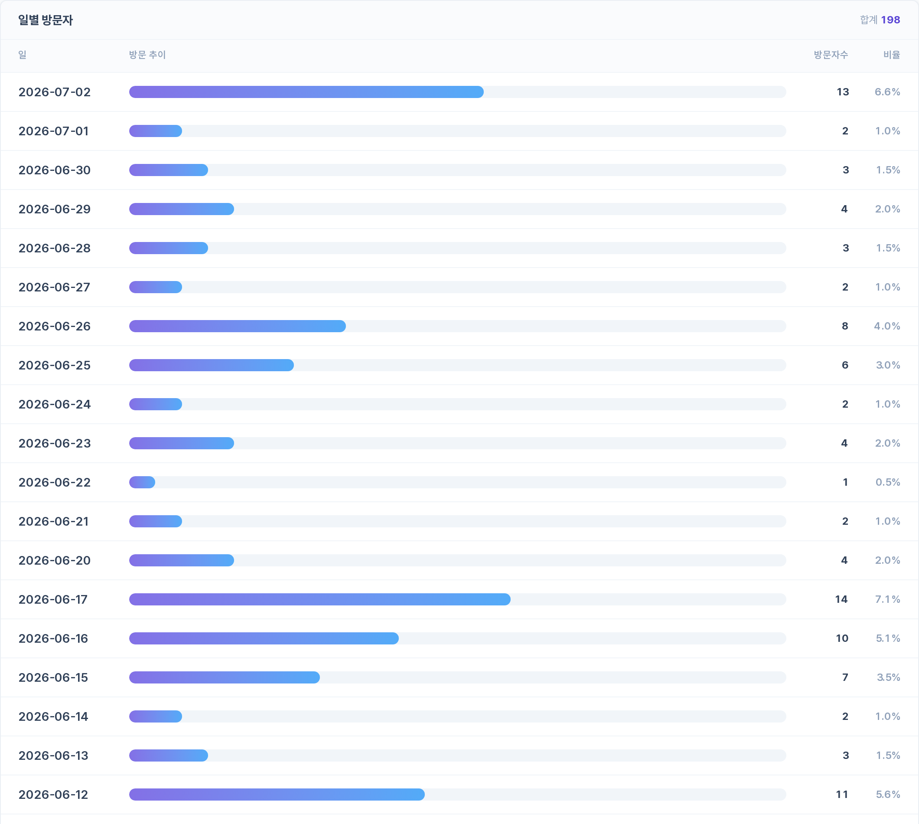Select the 2026-06-15 date

(x=53, y=677)
